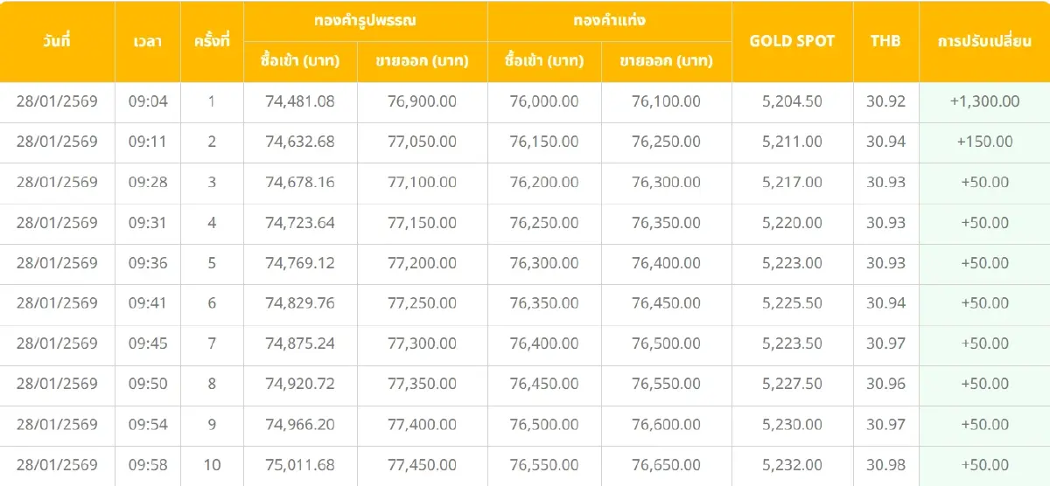Click buy price 74,920.72

click(300, 384)
